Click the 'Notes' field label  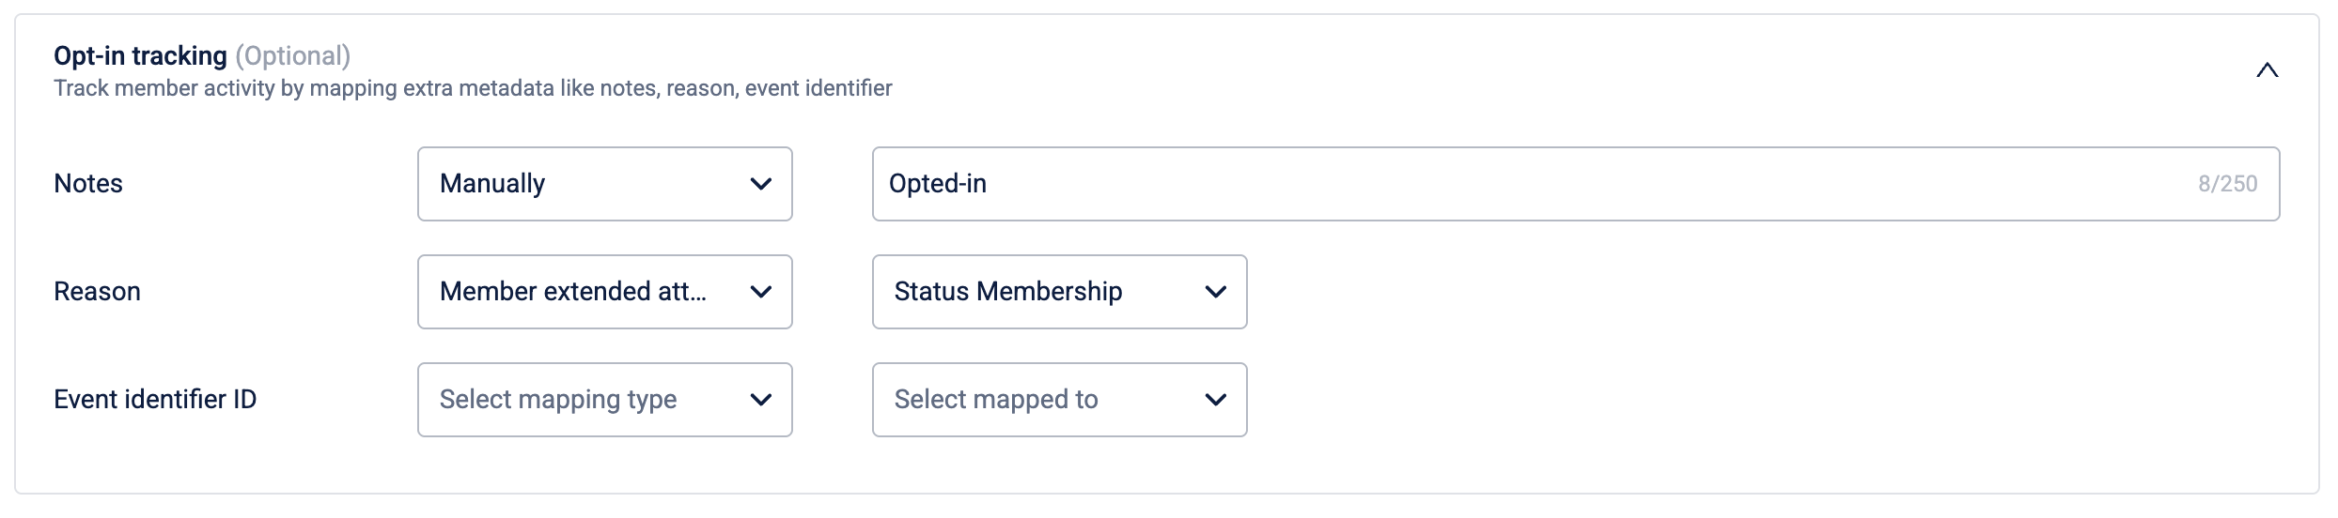[88, 184]
